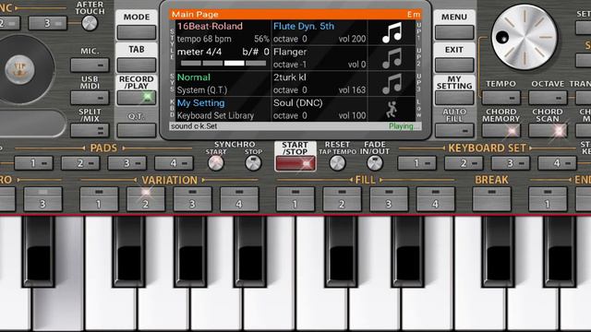
Task: Click the VIP joystick disc
Action: 19,69
